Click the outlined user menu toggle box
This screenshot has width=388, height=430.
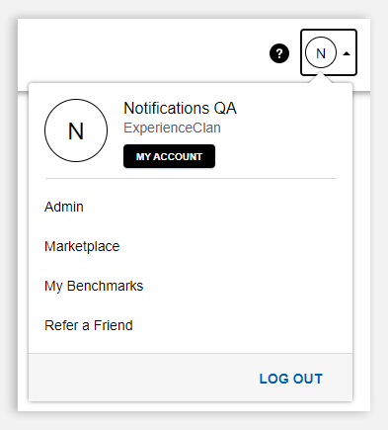pos(329,52)
